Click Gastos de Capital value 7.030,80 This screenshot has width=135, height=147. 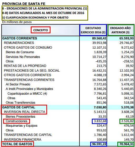click(100, 107)
